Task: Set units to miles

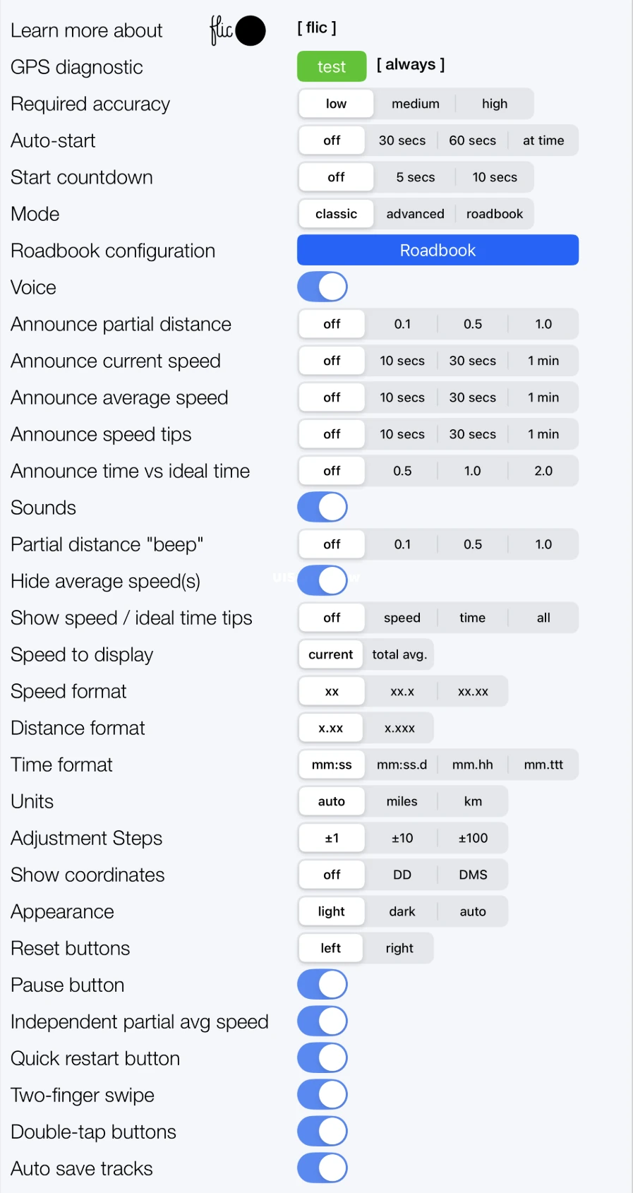Action: (402, 801)
